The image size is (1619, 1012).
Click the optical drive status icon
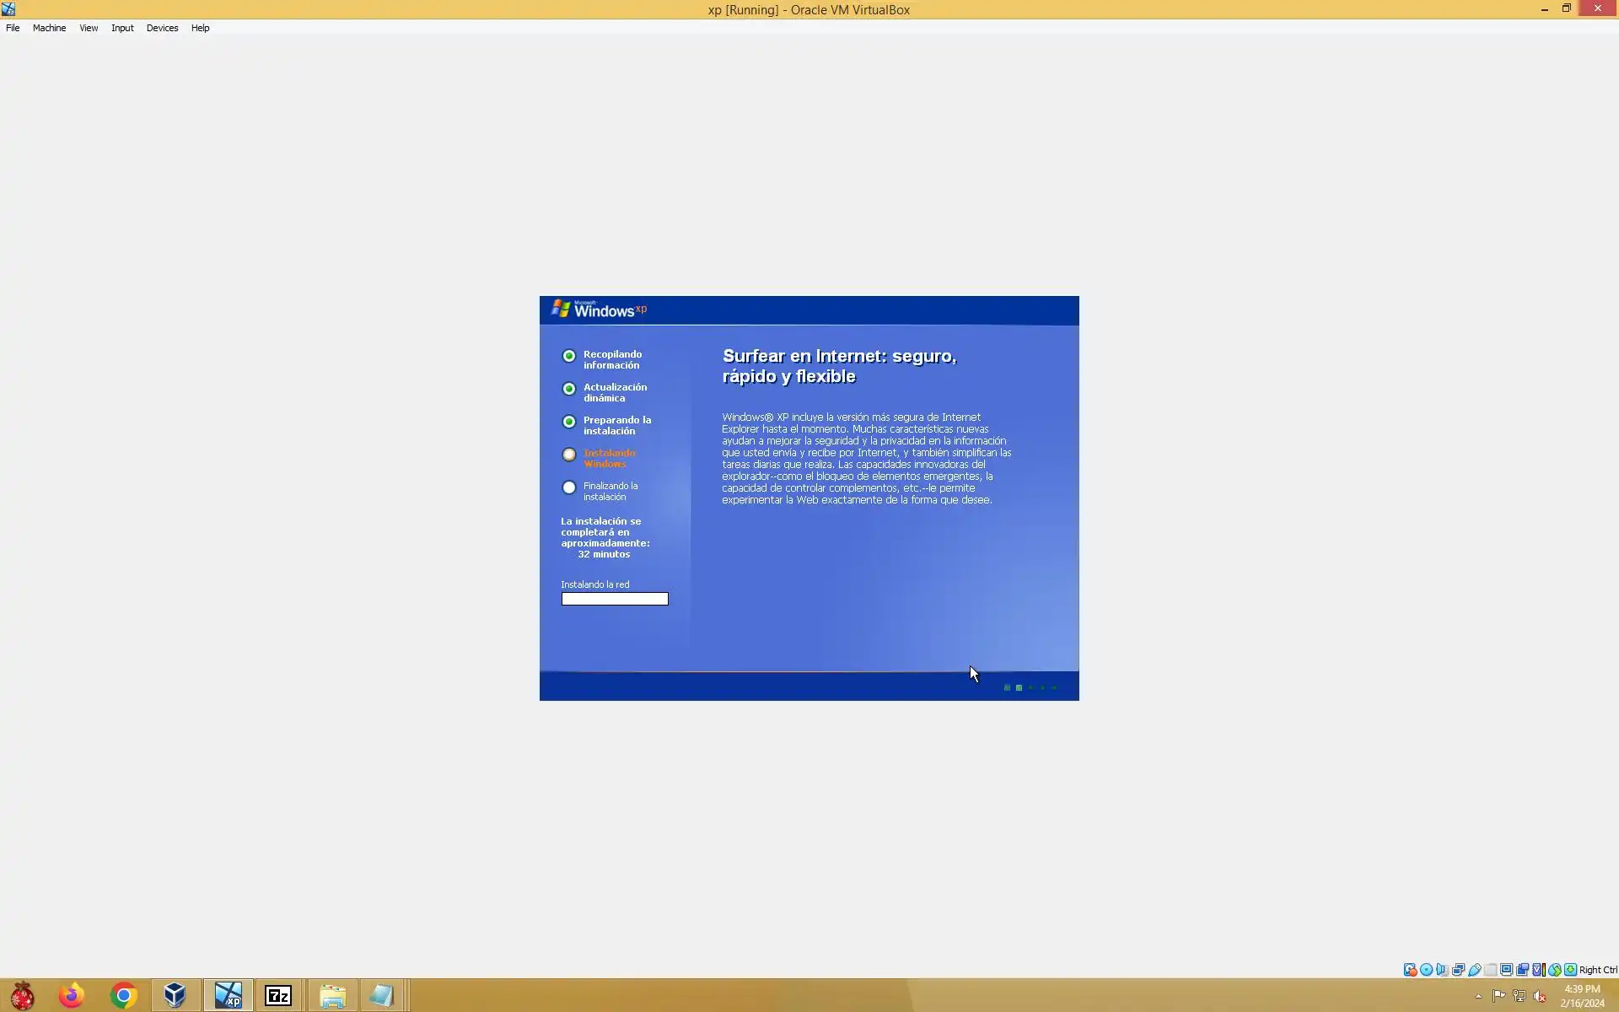1426,970
